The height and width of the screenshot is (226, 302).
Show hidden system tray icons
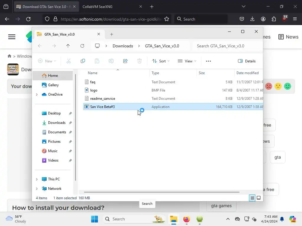[228, 219]
